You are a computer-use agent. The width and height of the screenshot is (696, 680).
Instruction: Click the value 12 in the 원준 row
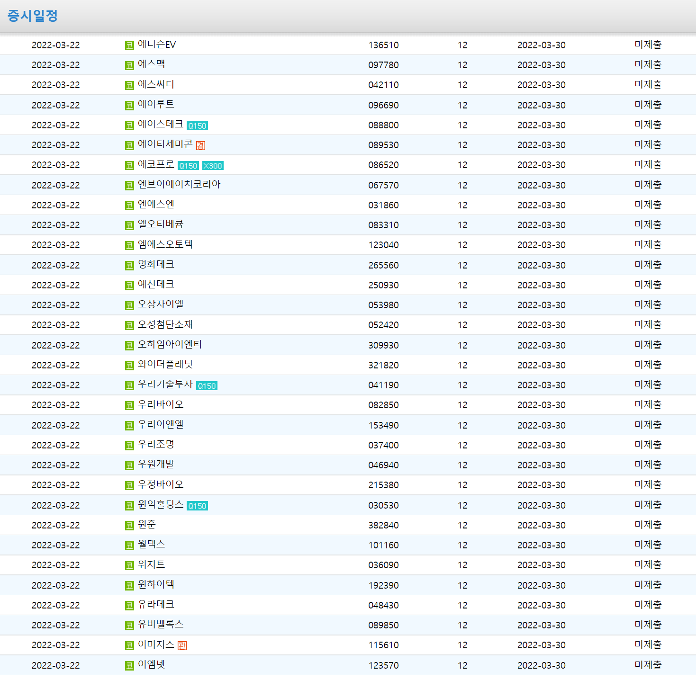[462, 526]
